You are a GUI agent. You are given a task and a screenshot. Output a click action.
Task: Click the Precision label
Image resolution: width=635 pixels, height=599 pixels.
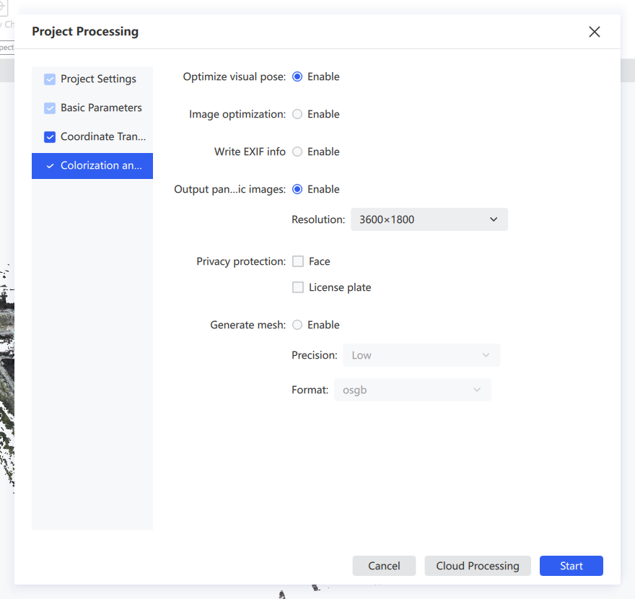(315, 355)
